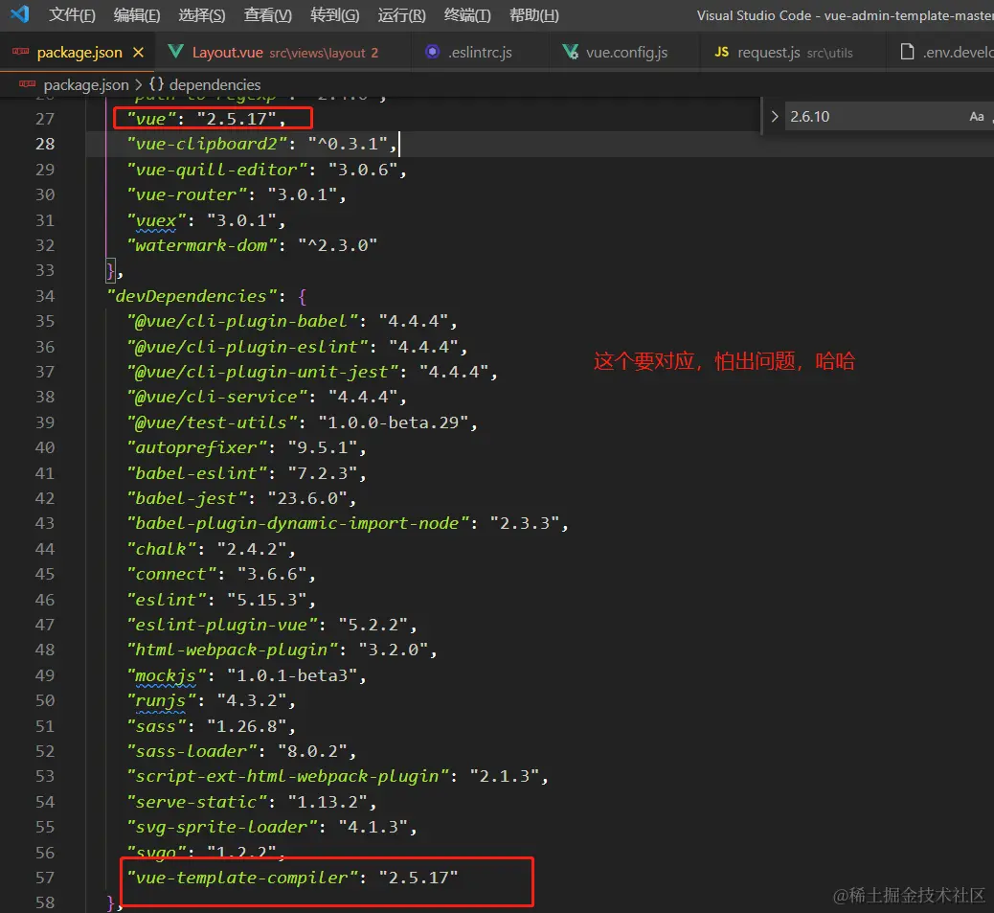Click the file icon on .env.development tab
994x913 pixels.
(x=907, y=52)
